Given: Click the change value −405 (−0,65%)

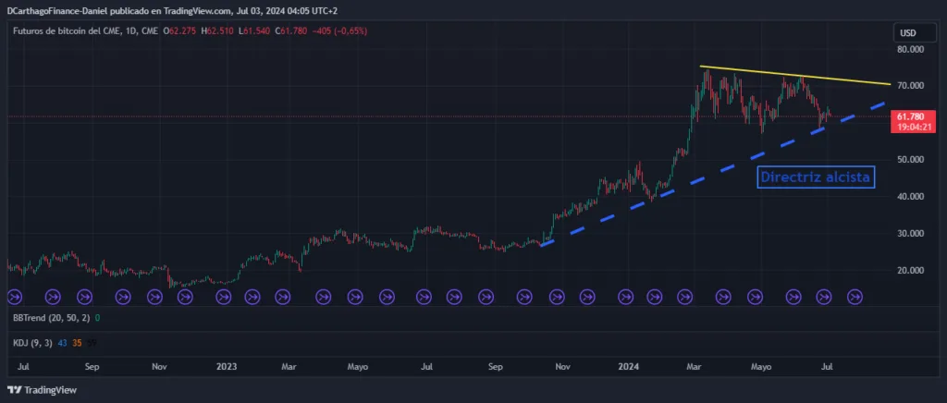Looking at the screenshot, I should tap(339, 31).
